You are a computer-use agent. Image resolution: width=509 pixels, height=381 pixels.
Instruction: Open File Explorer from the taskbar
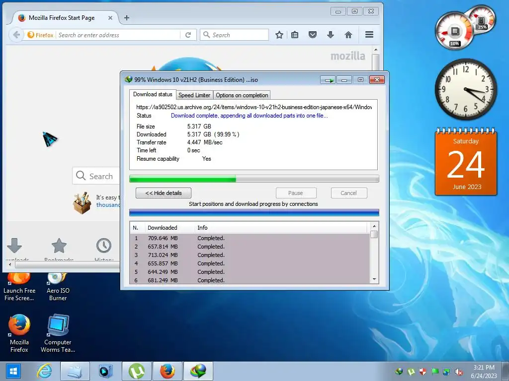click(75, 371)
